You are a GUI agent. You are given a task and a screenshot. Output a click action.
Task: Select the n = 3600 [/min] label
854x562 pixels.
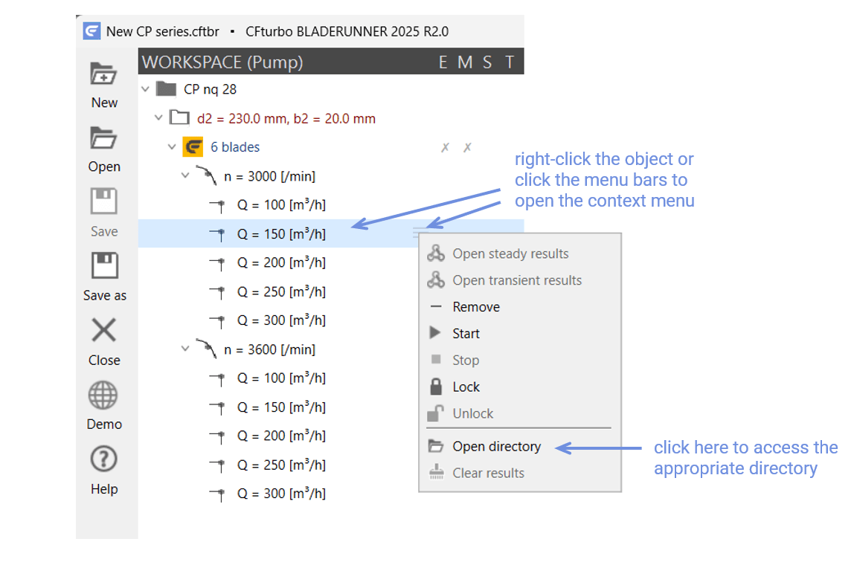tap(269, 349)
